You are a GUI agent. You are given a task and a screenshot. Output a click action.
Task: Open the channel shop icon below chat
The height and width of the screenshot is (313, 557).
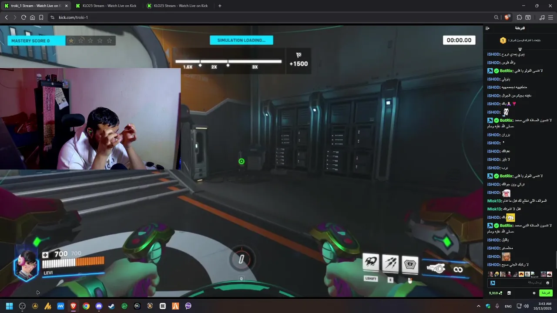coord(509,293)
